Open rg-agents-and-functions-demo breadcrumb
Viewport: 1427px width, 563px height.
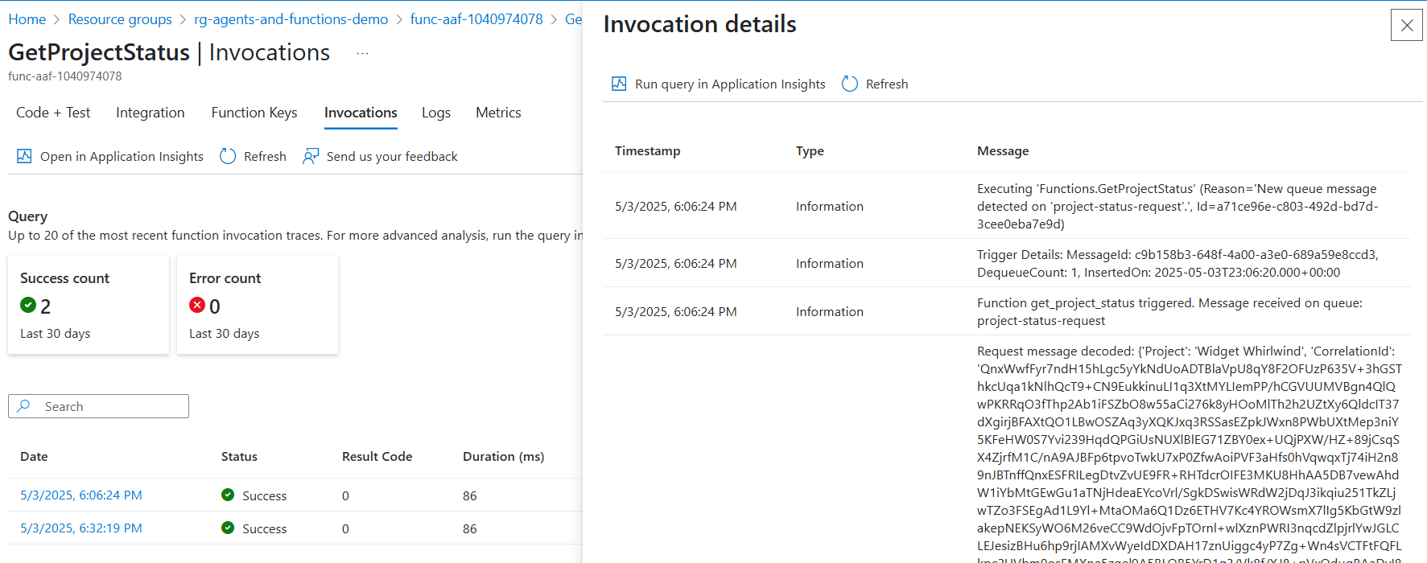coord(291,19)
